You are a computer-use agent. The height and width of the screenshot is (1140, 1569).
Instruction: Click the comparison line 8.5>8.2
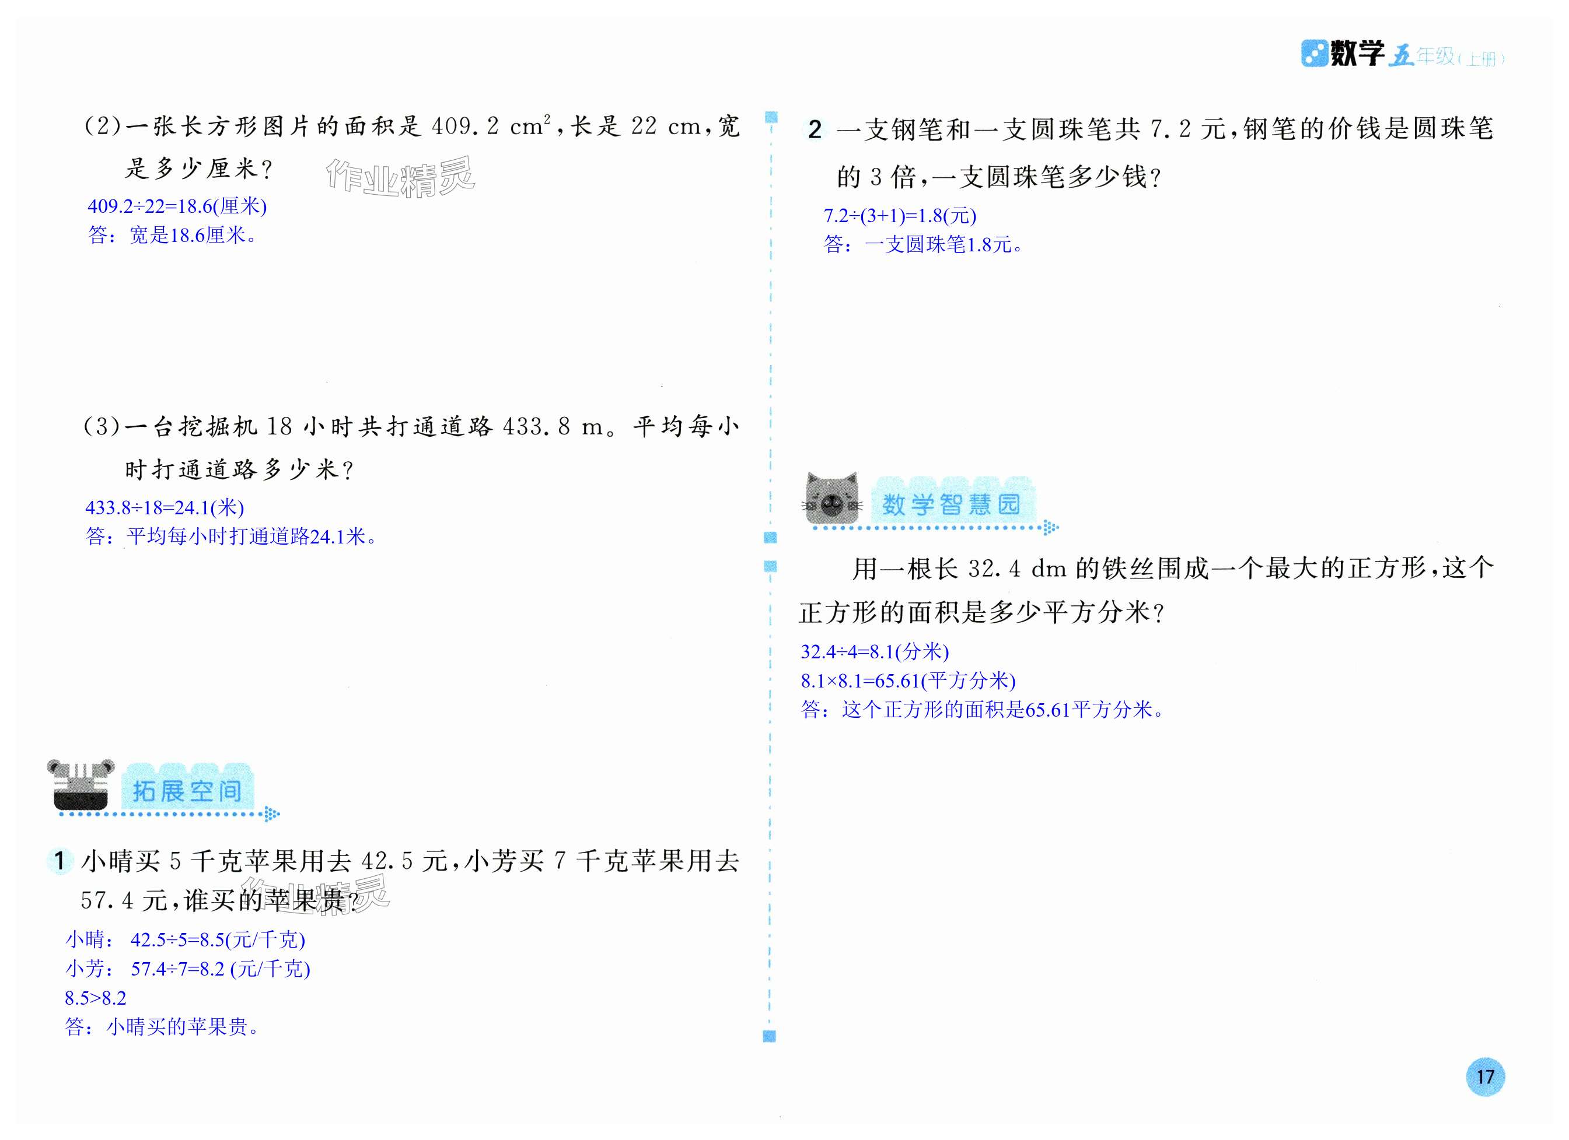point(96,998)
